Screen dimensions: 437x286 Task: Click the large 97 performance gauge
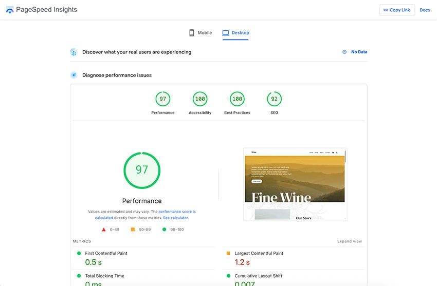142,170
